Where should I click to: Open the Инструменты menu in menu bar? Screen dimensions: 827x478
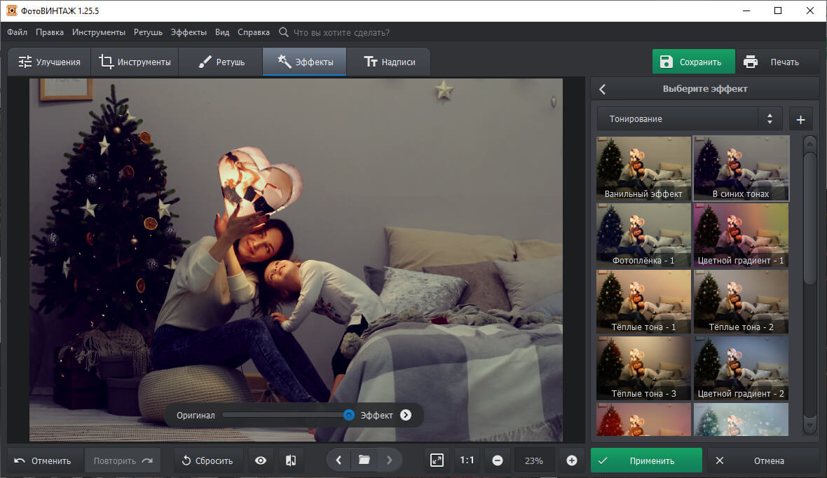pos(99,32)
